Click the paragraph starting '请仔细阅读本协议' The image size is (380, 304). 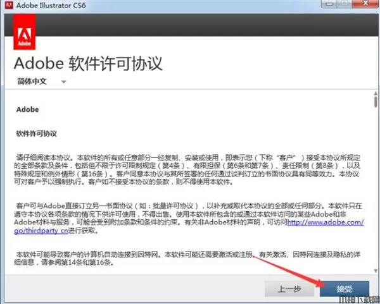(x=187, y=170)
